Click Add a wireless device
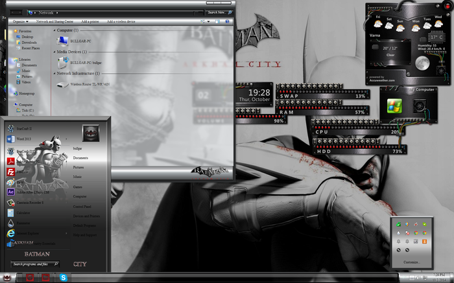454x283 pixels. [x=121, y=21]
